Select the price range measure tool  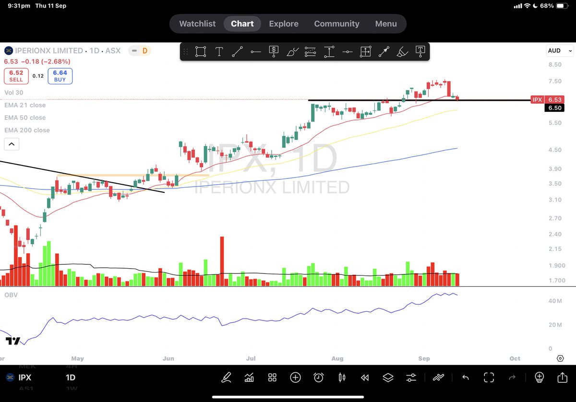[329, 52]
